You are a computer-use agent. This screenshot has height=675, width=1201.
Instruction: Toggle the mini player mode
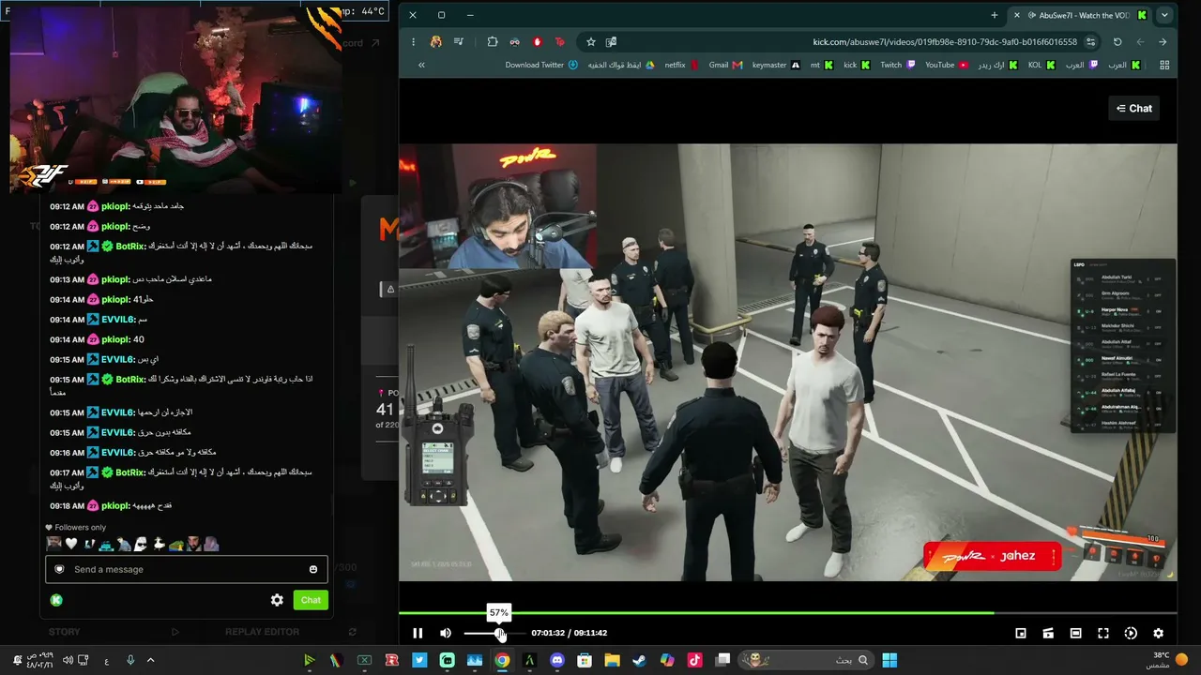[1021, 634]
